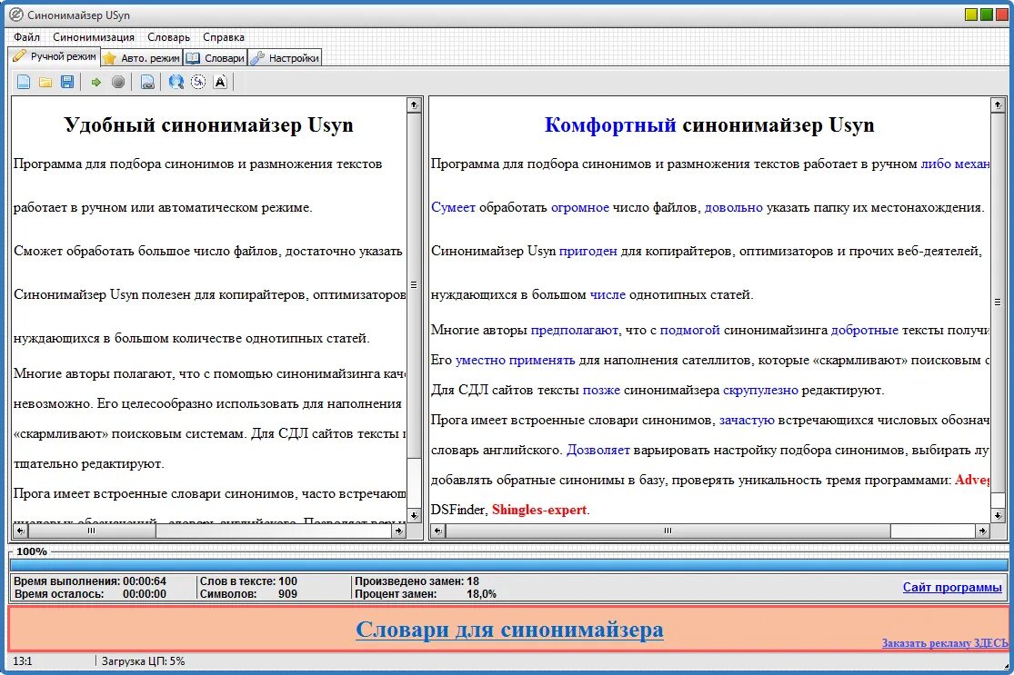The image size is (1014, 675).
Task: Click the left arrow in the left pane's horizontal scrollbar
Action: (x=21, y=531)
